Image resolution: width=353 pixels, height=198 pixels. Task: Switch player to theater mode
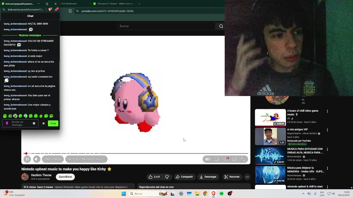coord(234,159)
